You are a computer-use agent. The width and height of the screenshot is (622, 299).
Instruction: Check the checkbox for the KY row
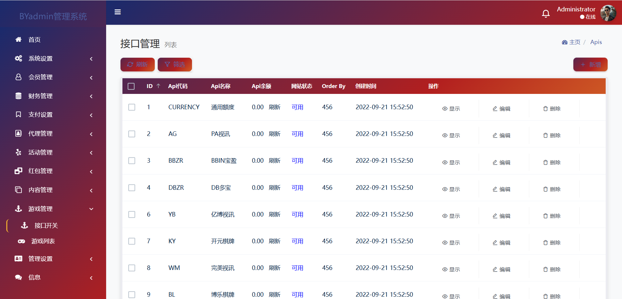click(132, 241)
